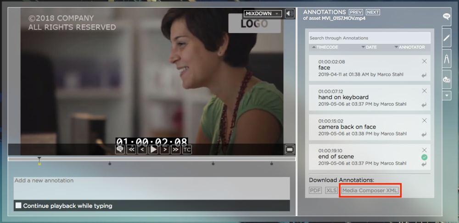Click the annotation bubble icon in player controls
The width and height of the screenshot is (459, 223).
120,149
